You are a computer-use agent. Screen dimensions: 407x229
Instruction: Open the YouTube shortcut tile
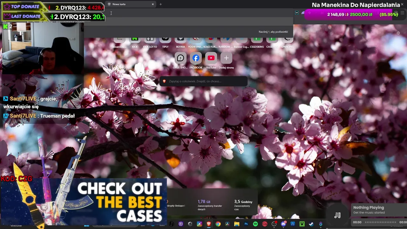[x=211, y=61]
